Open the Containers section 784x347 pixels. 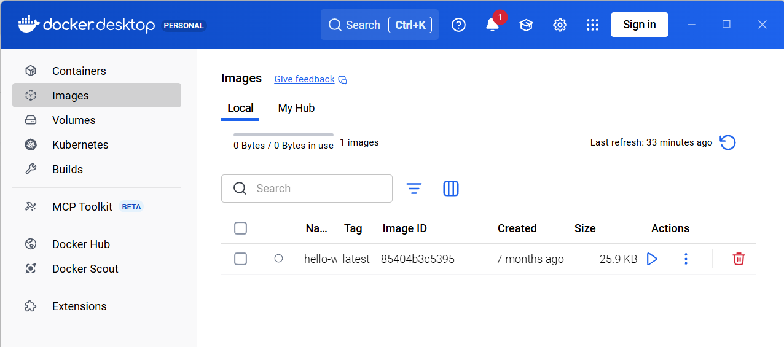pos(96,71)
